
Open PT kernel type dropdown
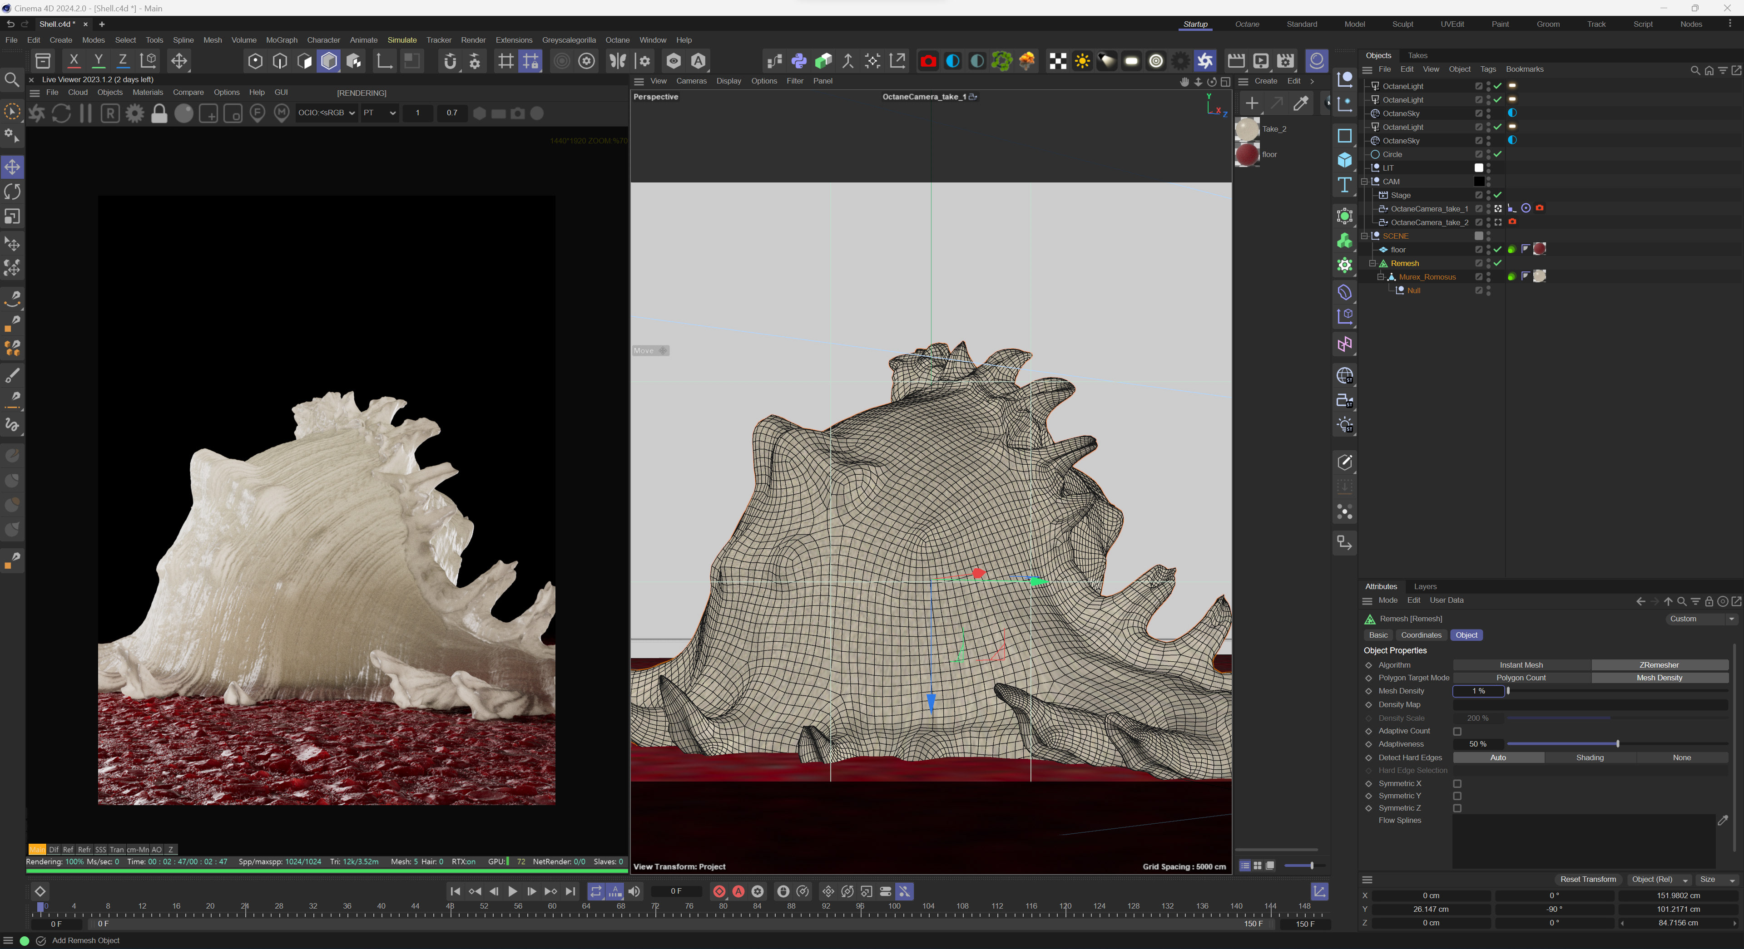click(x=379, y=113)
